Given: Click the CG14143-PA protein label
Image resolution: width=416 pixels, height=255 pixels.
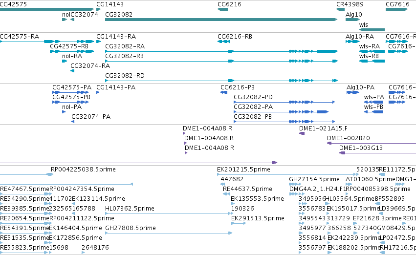Looking at the screenshot, I should (x=116, y=87).
